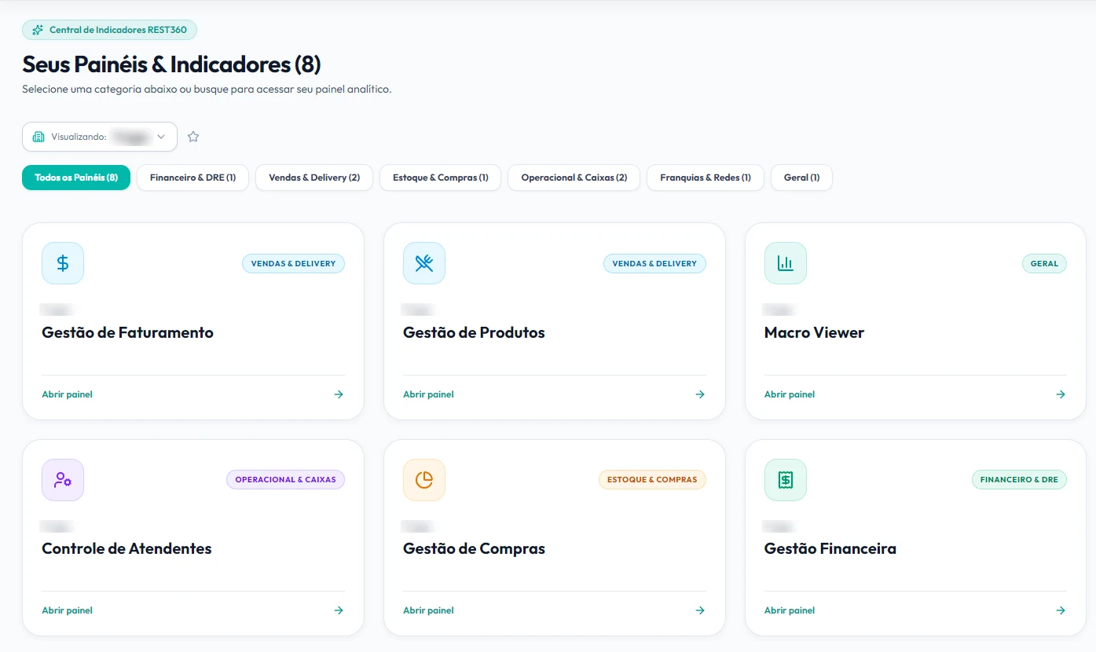Viewport: 1096px width, 652px height.
Task: Click the arrow icon on Macro Viewer card
Action: (1061, 394)
